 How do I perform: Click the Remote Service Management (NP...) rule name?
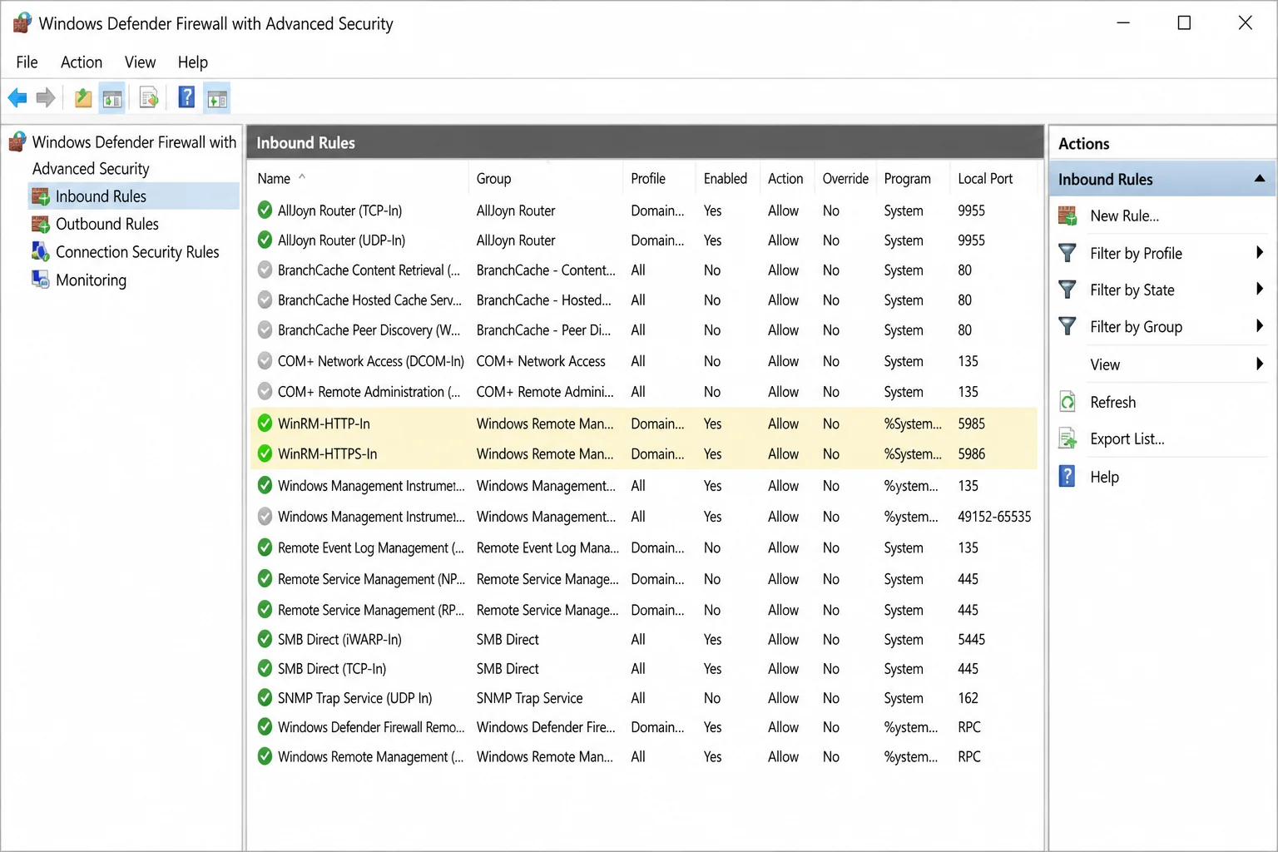coord(371,579)
